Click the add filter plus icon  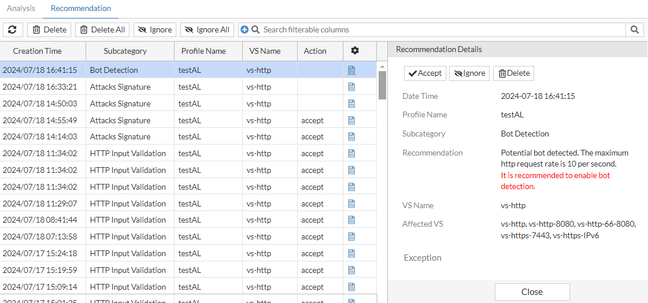[x=245, y=29]
